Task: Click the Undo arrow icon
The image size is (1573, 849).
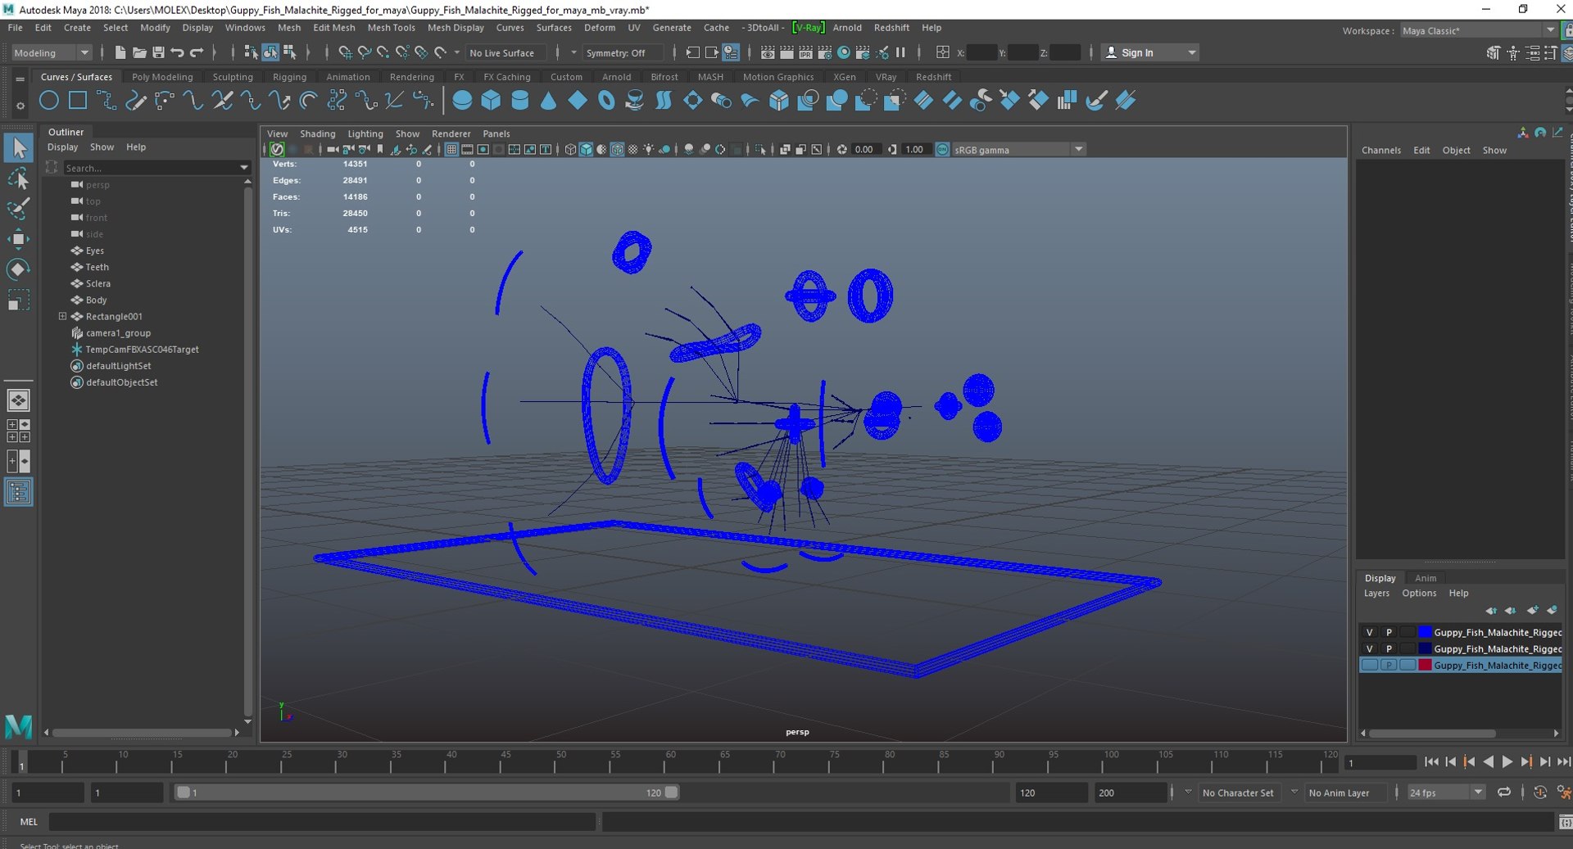Action: tap(177, 52)
